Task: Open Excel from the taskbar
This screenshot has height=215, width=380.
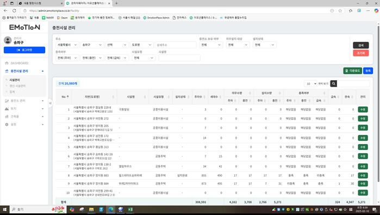Action: 130,210
